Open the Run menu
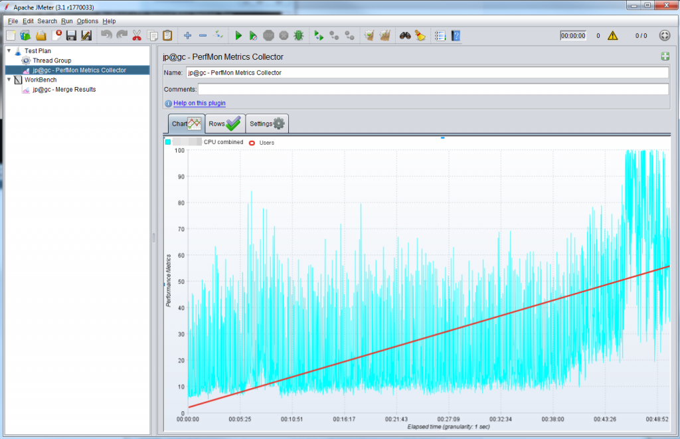680x439 pixels. pyautogui.click(x=67, y=21)
